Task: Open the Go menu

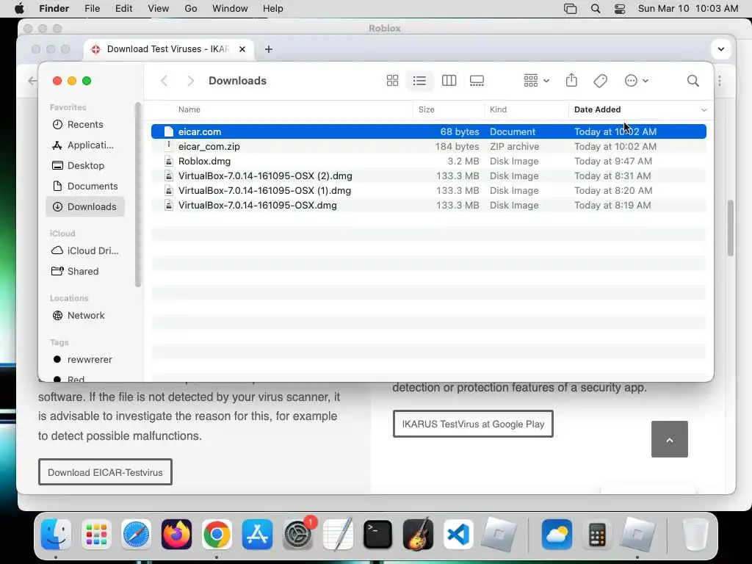Action: 191,9
